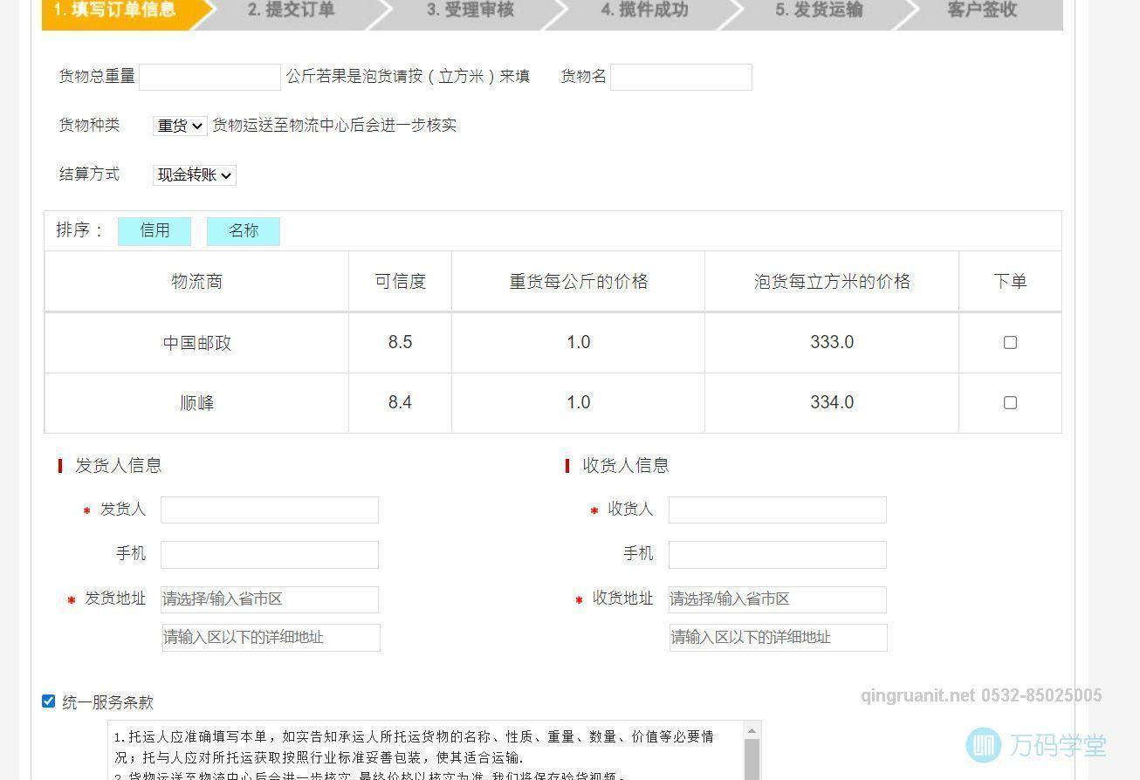This screenshot has height=780, width=1140.
Task: Switch to the 1. 填写订单信息 step
Action: point(113,11)
